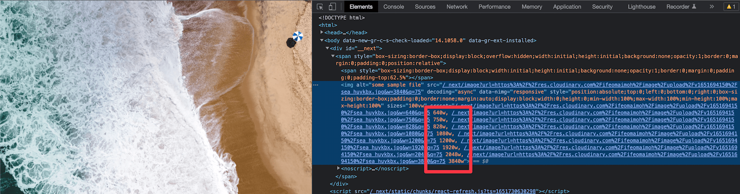The width and height of the screenshot is (740, 194).
Task: Open the Sources tab
Action: point(425,7)
